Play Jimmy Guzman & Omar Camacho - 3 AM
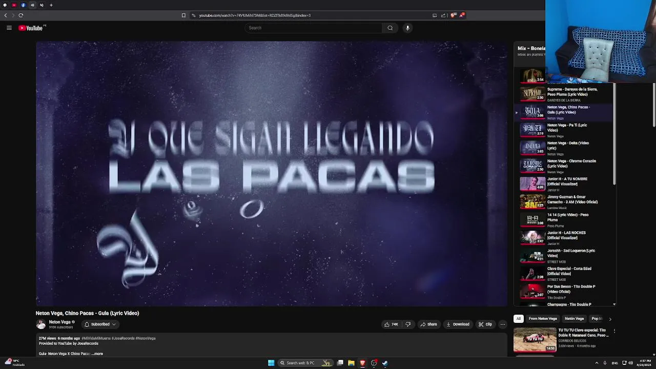 click(564, 201)
